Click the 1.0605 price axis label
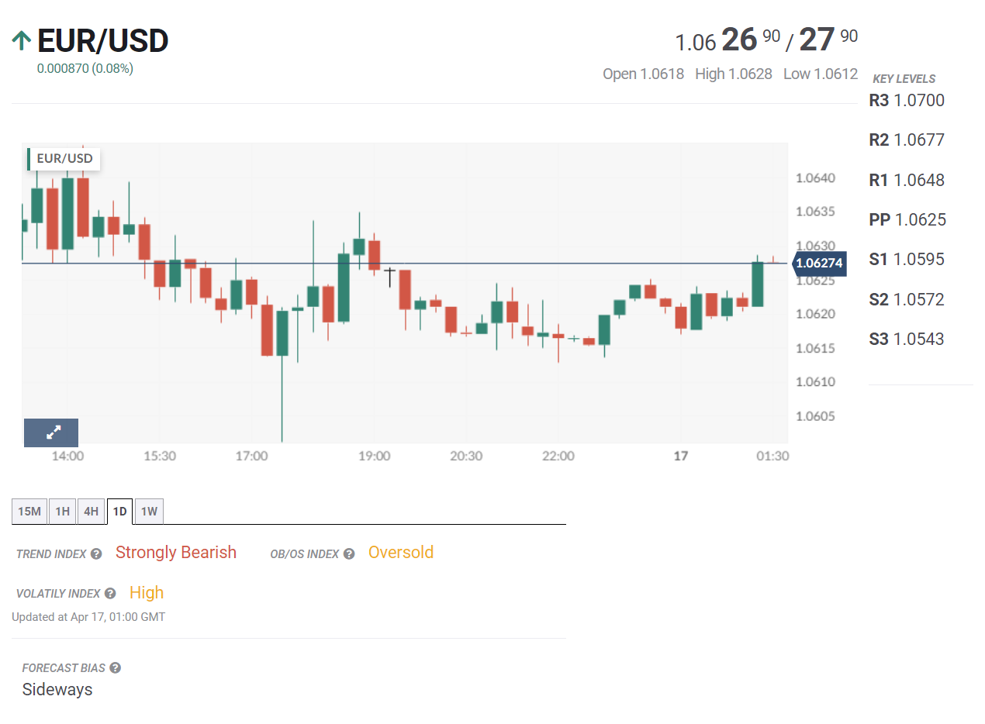This screenshot has height=724, width=985. click(x=815, y=416)
